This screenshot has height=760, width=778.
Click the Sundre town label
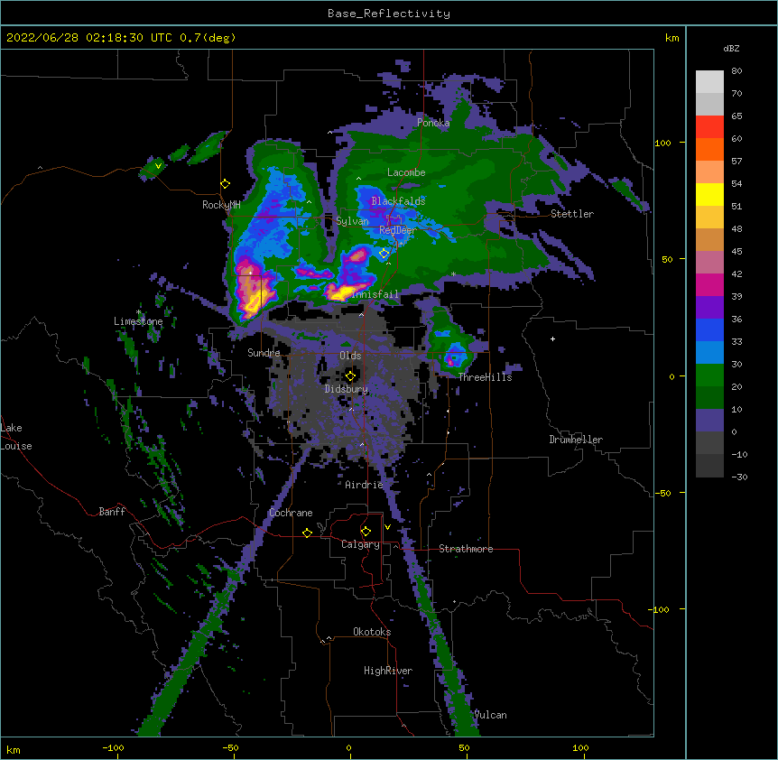point(264,353)
